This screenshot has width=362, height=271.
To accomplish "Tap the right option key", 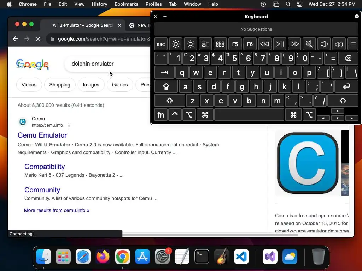I will [x=309, y=115].
